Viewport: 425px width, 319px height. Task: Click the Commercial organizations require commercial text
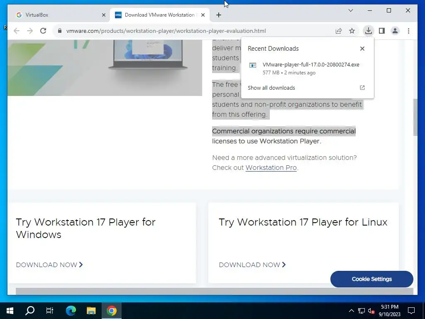pos(284,131)
